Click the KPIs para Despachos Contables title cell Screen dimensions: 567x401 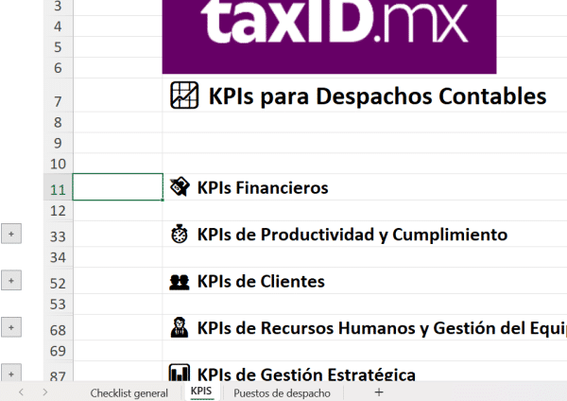point(376,96)
